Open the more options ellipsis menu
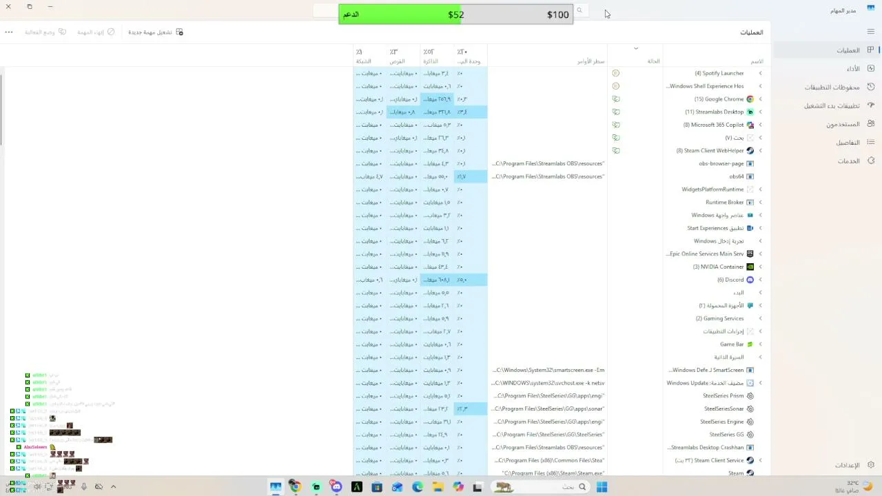 (9, 32)
